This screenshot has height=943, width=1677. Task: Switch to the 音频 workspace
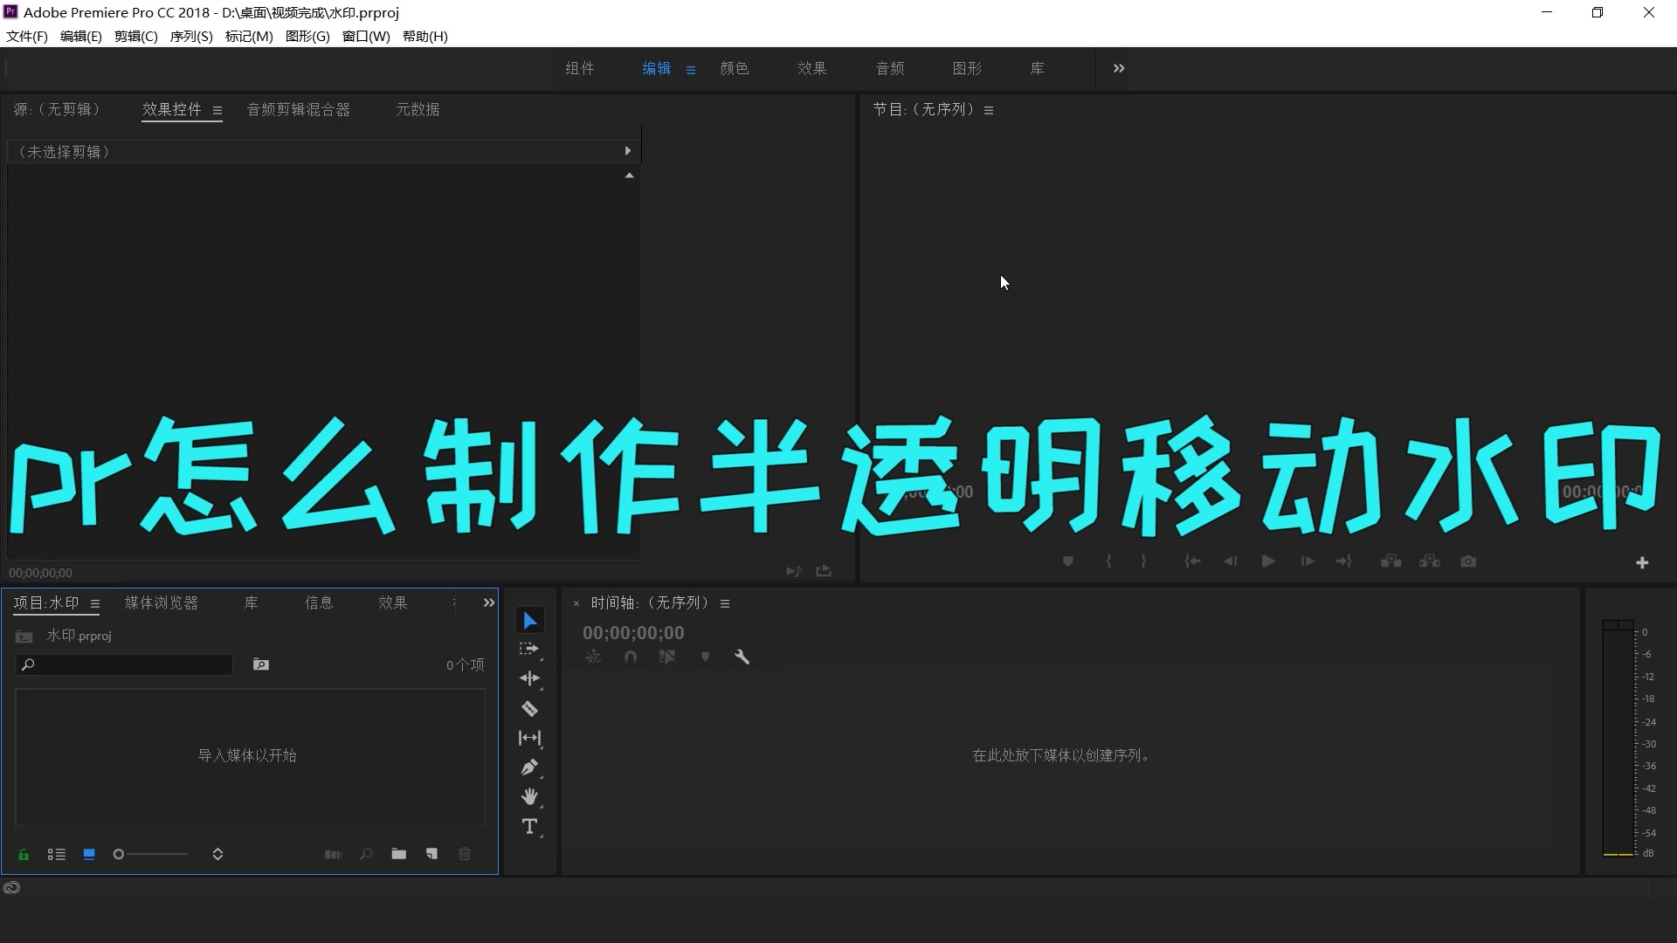890,68
